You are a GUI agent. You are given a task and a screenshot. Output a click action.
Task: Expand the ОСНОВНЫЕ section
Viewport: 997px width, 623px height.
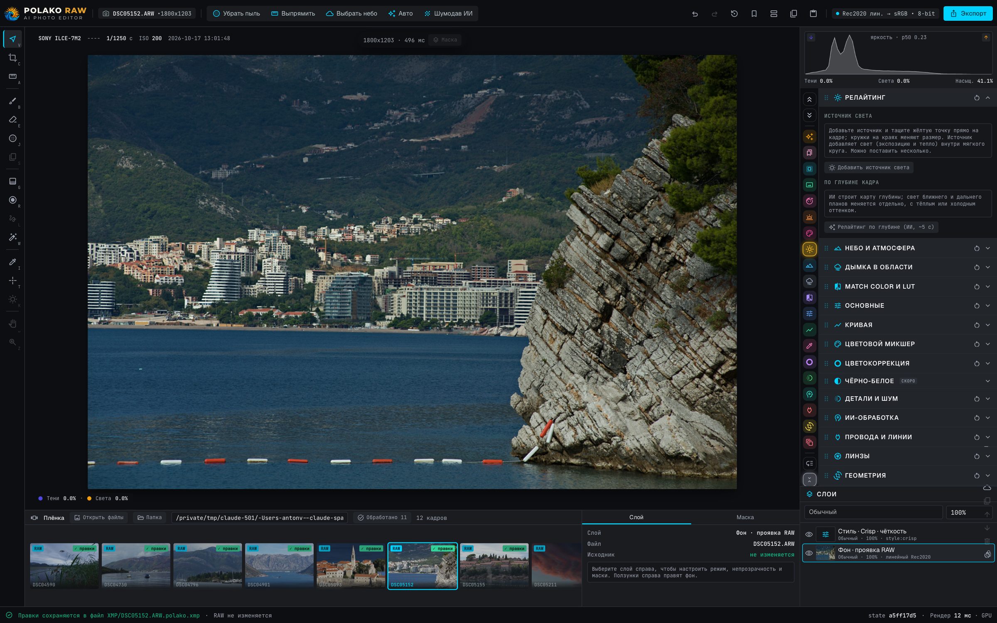[x=988, y=306]
